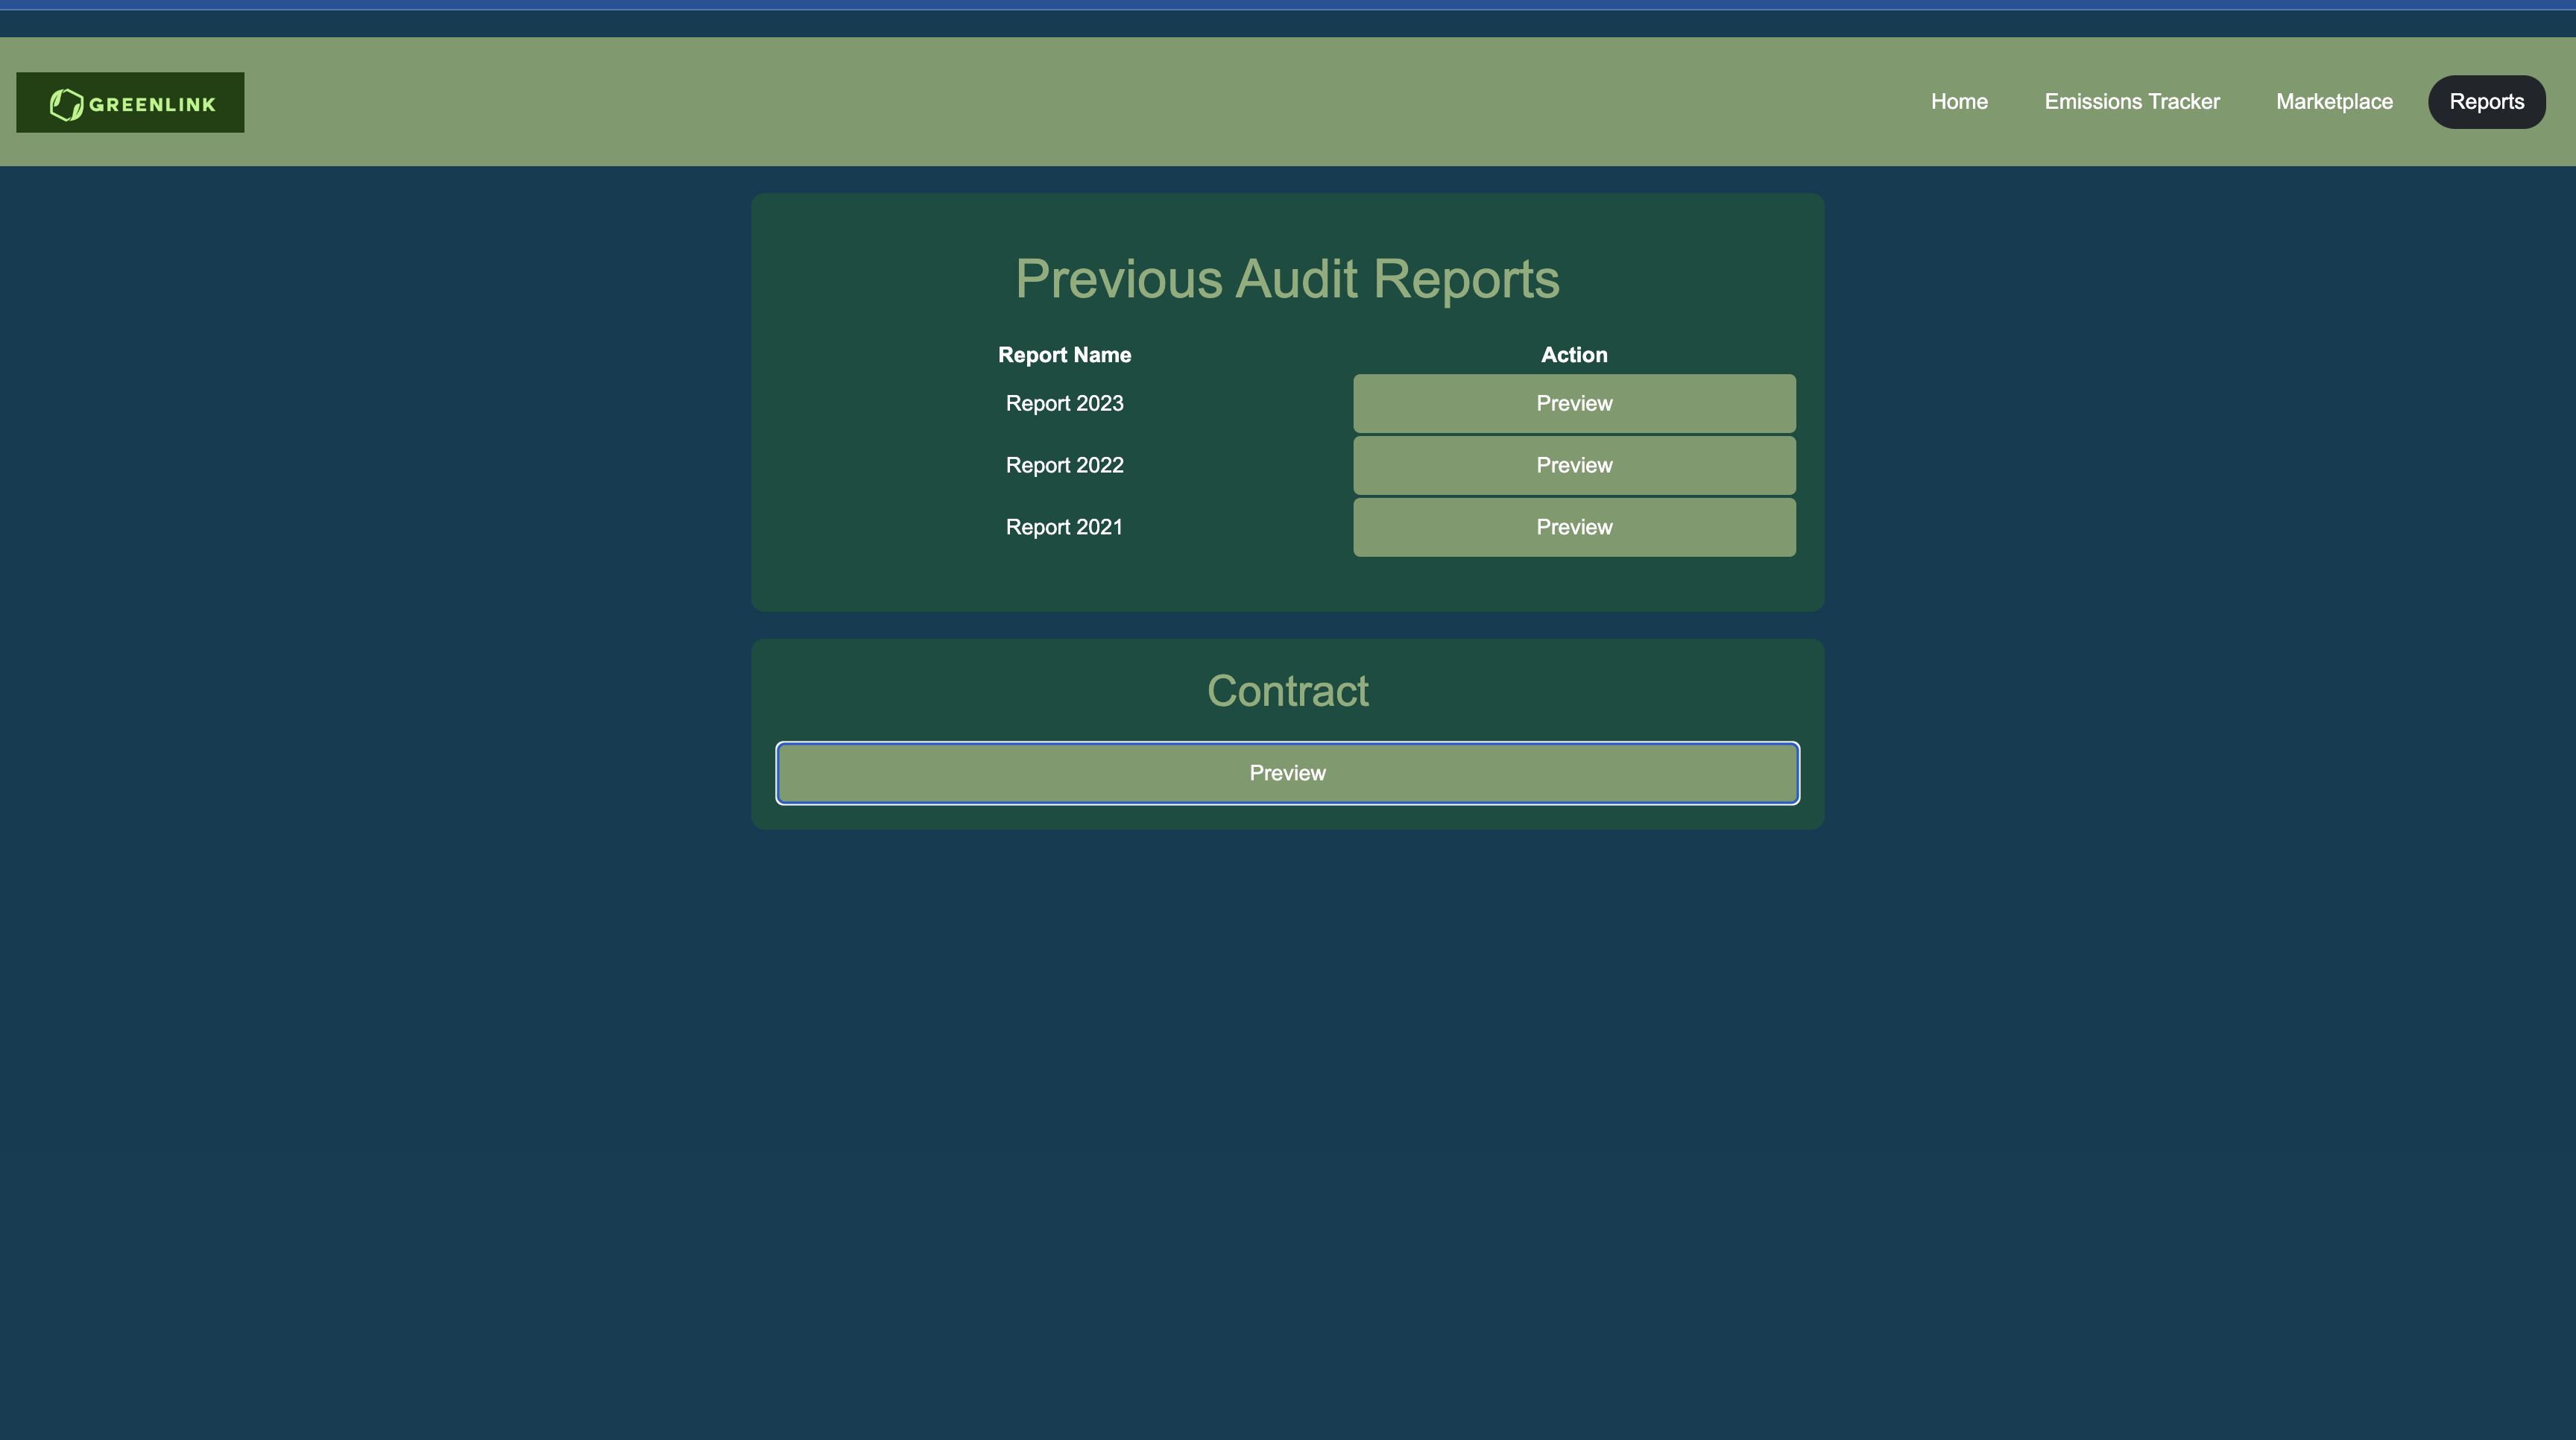
Task: Open the Emissions Tracker page
Action: (x=2131, y=102)
